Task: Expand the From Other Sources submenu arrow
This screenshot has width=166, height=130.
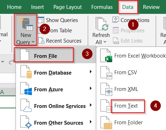Action: pos(91,121)
